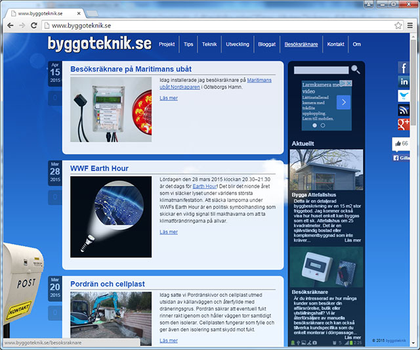Viewport: 420px width, 350px height.
Task: Open the Utveckling menu item
Action: (x=238, y=44)
